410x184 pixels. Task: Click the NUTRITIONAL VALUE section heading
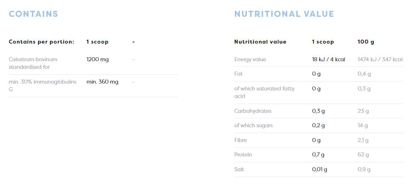284,14
